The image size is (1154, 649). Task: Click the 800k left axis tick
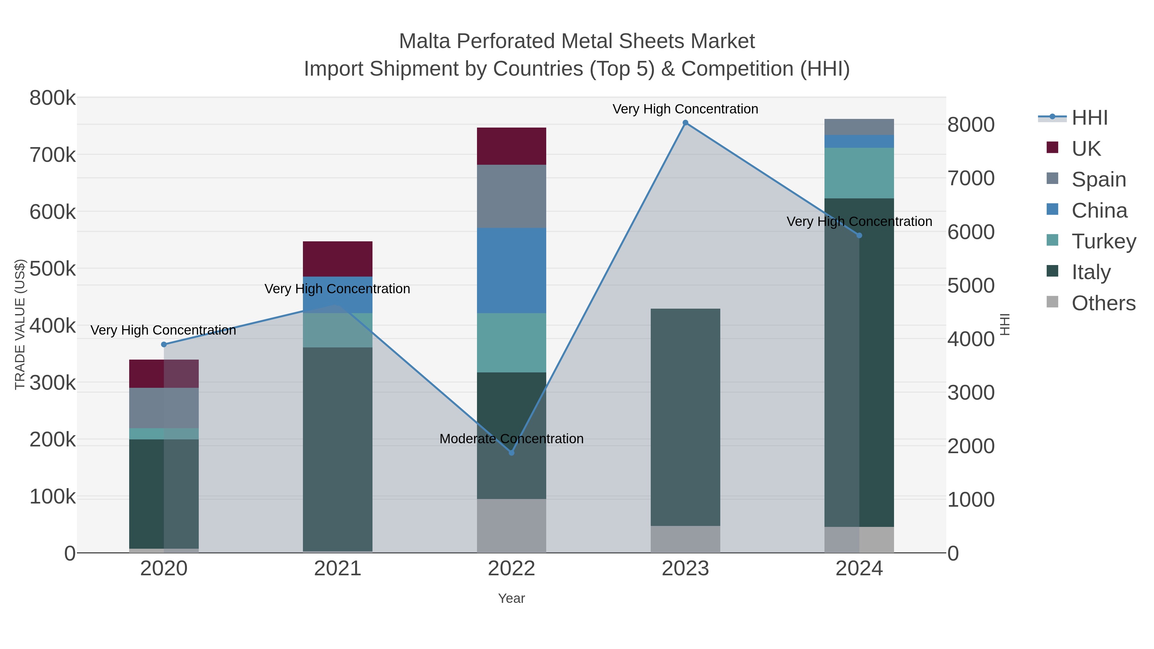53,98
